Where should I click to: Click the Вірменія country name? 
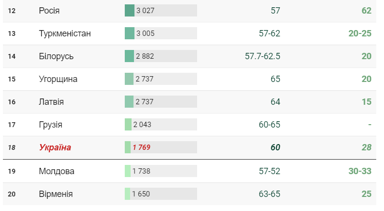point(56,194)
